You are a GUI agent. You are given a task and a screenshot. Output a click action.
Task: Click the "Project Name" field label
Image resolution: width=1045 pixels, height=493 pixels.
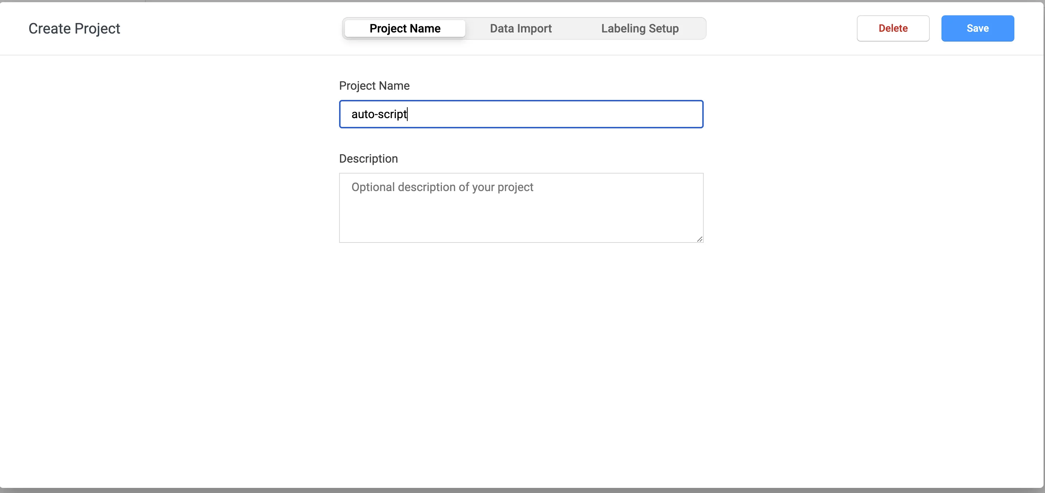click(374, 86)
